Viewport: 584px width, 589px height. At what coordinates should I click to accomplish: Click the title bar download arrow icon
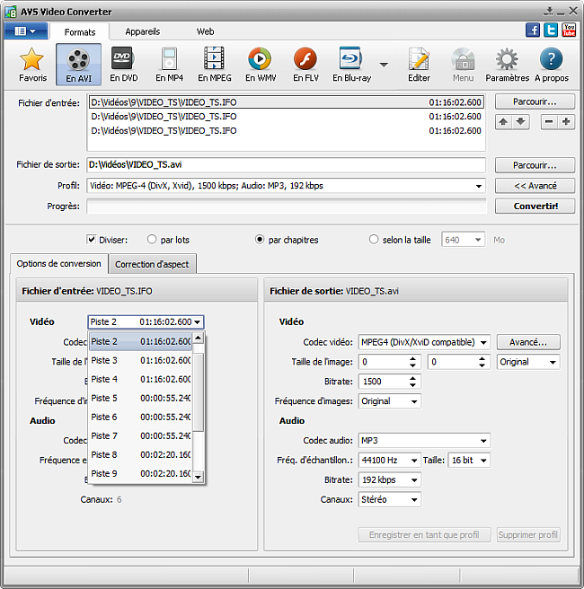click(x=548, y=12)
